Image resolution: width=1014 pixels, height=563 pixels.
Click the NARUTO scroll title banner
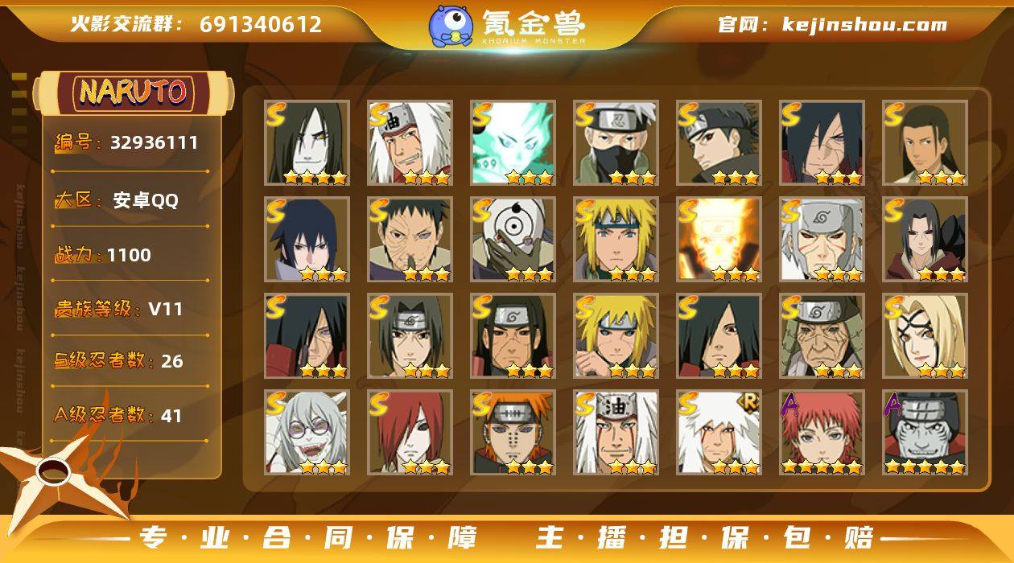click(x=133, y=92)
